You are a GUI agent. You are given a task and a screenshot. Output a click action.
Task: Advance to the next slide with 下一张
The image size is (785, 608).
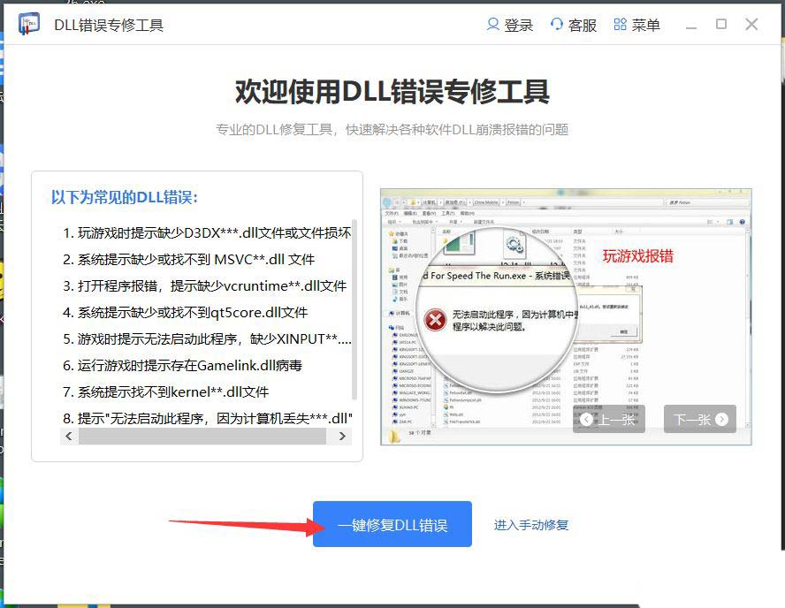[700, 419]
